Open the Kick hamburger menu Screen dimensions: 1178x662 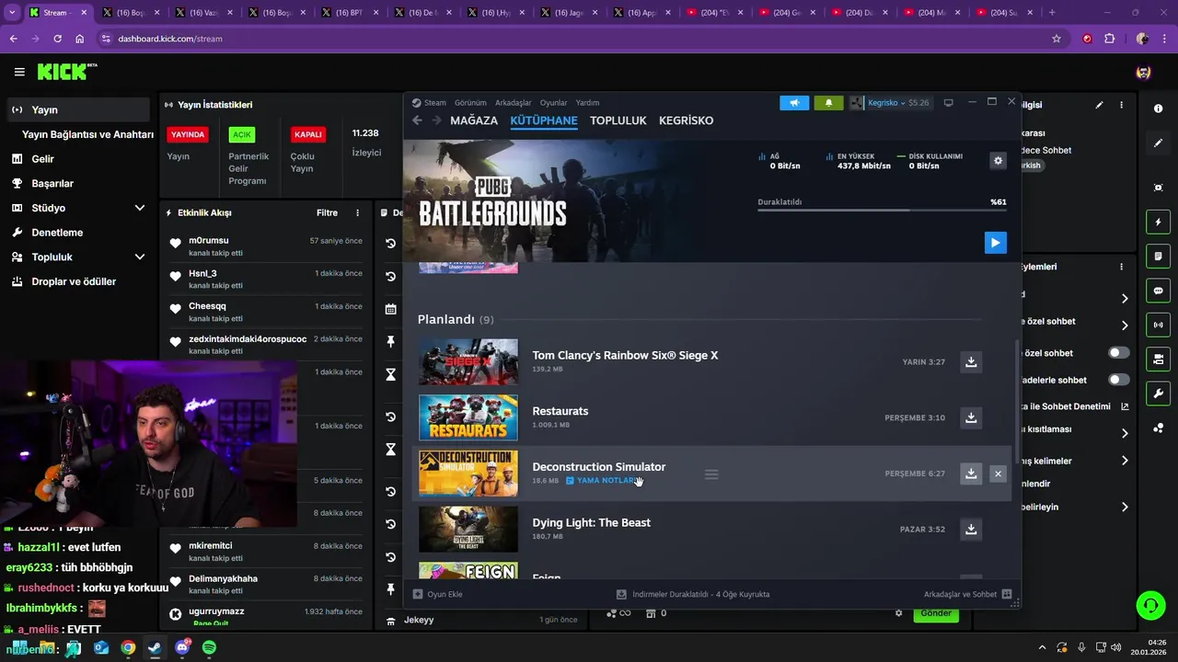click(19, 72)
